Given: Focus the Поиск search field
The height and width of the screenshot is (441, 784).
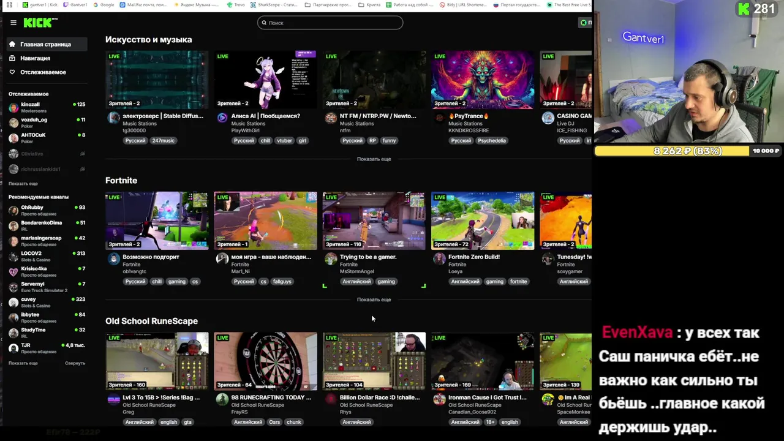Looking at the screenshot, I should point(330,23).
